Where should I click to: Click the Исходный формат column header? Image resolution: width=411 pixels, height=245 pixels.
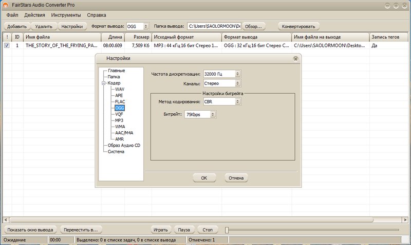pos(186,37)
